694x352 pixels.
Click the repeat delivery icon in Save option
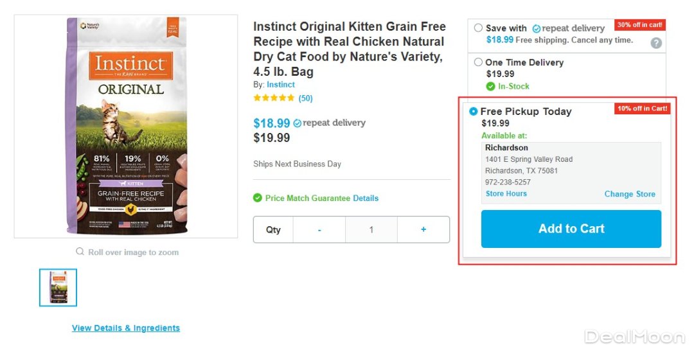537,29
